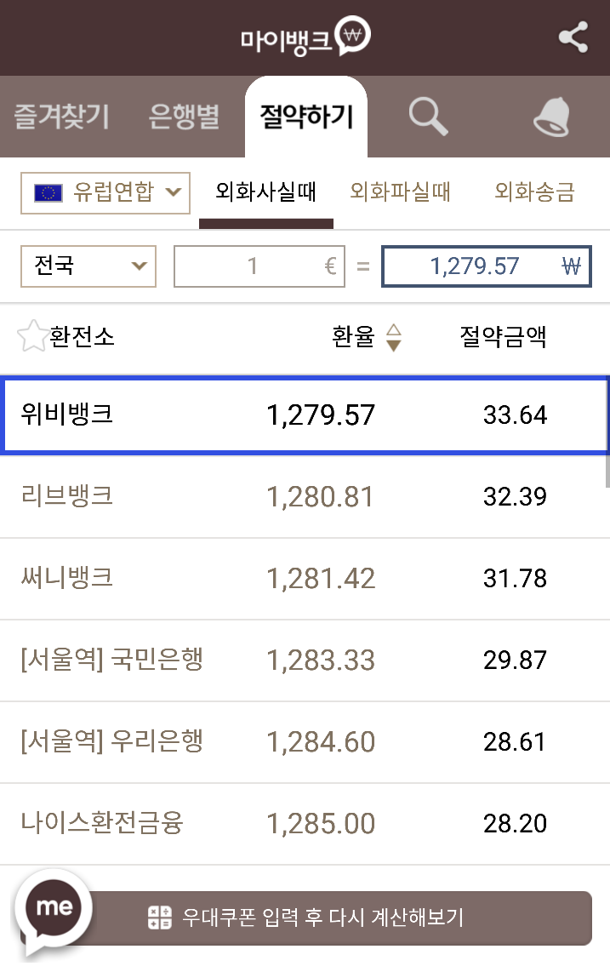Image resolution: width=610 pixels, height=972 pixels.
Task: Click 우대쿠폰 입력 후 다시 계산해보기 button
Action: click(x=306, y=918)
